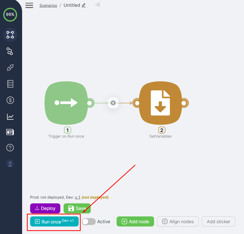Toggle the Active scenario switch
The width and height of the screenshot is (244, 234).
pyautogui.click(x=89, y=221)
